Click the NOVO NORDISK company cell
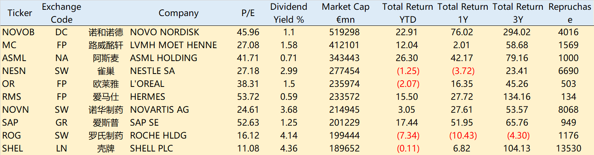 pos(165,32)
